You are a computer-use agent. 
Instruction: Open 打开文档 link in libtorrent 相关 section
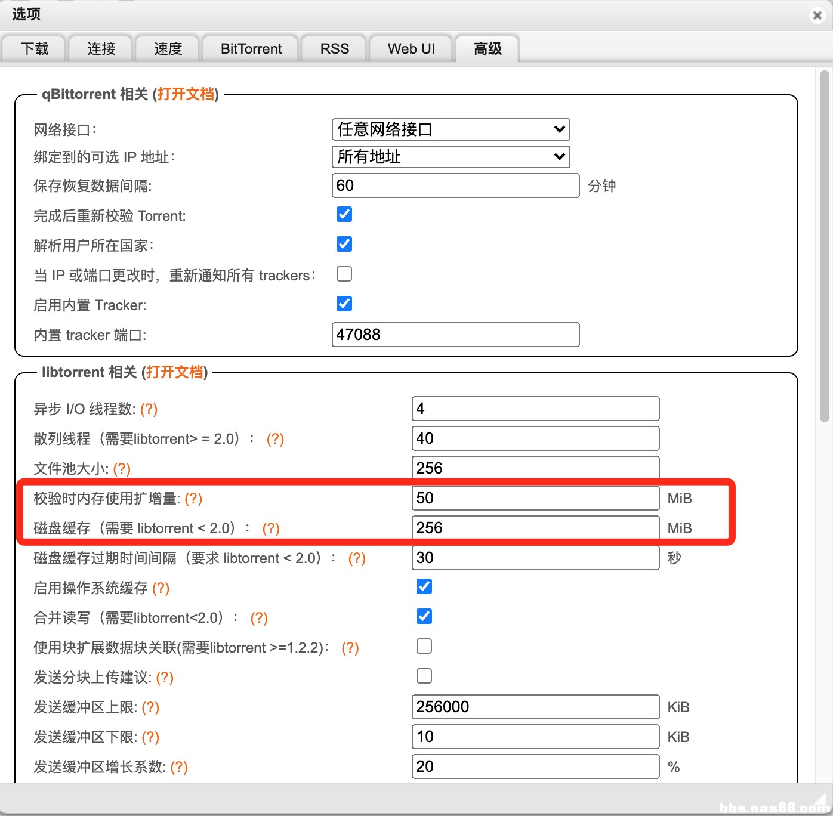pos(175,372)
